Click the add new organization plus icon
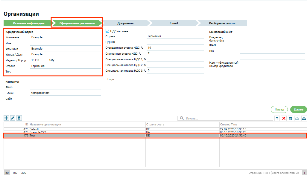 click(x=6, y=118)
